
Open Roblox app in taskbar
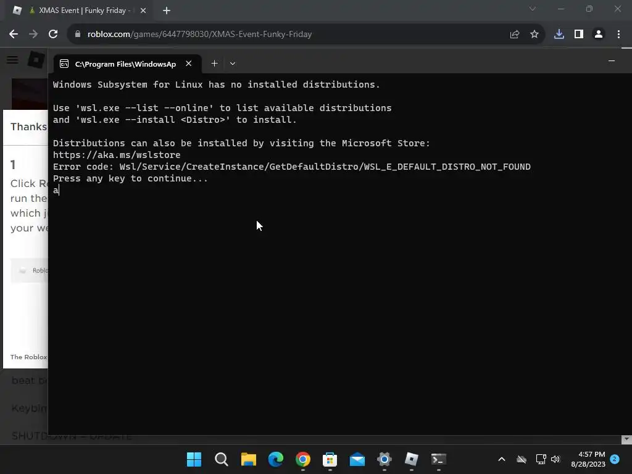click(x=412, y=459)
